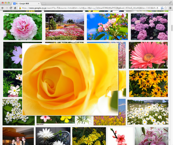Open a new tab button
This screenshot has height=145, width=173.
(x=44, y=4)
